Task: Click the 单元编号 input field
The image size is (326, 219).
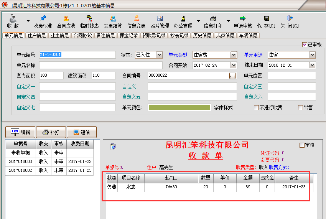Action: pos(77,55)
